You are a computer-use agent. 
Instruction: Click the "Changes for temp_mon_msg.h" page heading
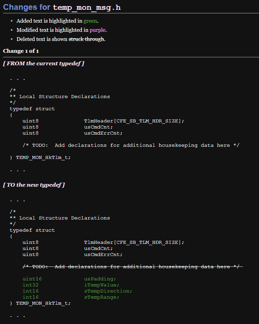[62, 7]
